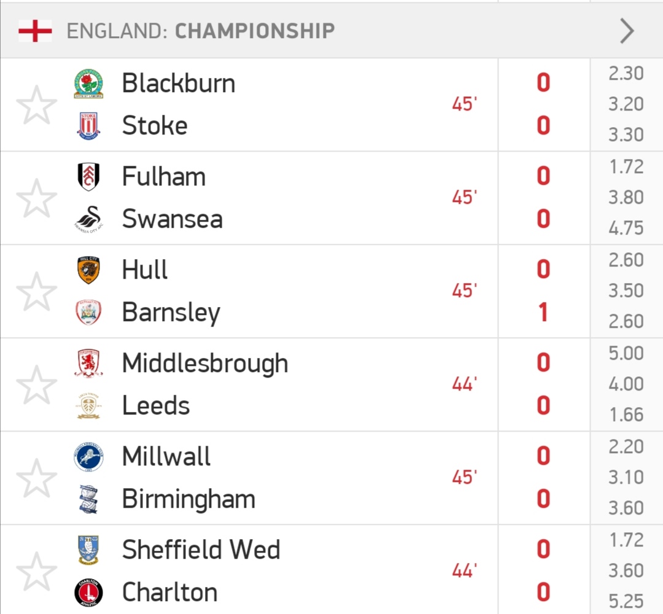663x614 pixels.
Task: Click the Hull City tiger crest
Action: point(88,270)
